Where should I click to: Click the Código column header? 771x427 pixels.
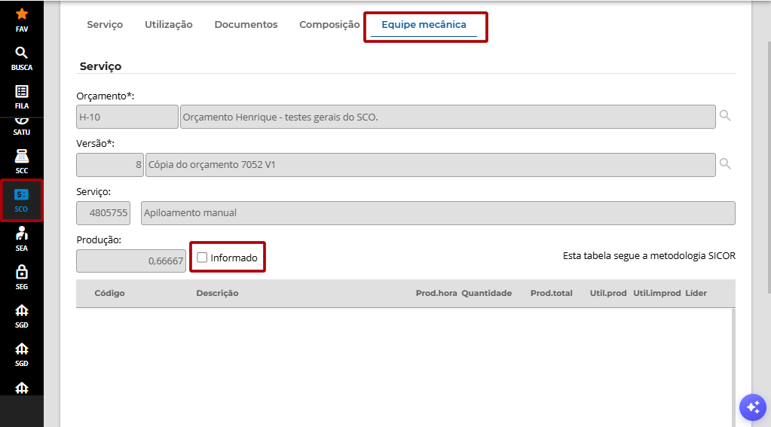click(109, 294)
